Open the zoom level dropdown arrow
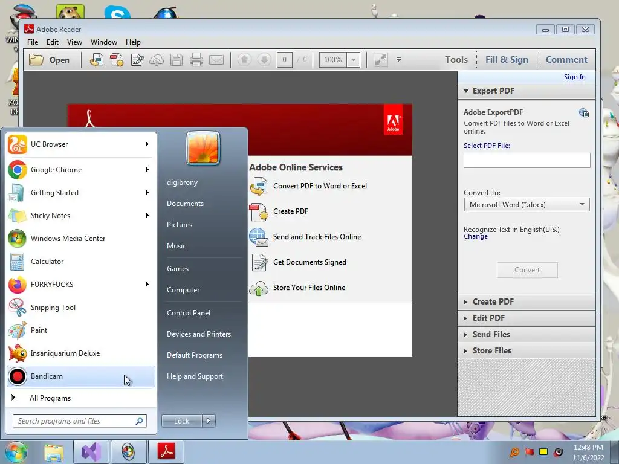This screenshot has height=464, width=619. (x=353, y=60)
